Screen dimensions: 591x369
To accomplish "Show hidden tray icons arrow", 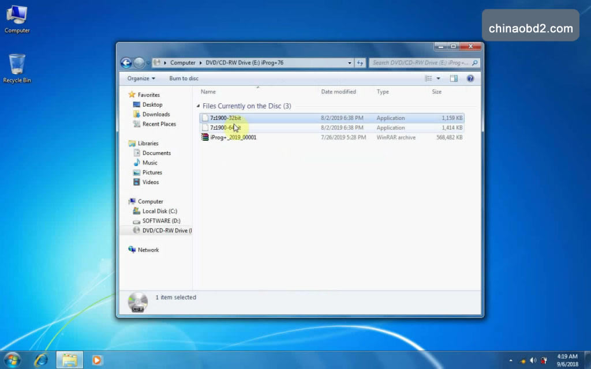I will point(511,360).
